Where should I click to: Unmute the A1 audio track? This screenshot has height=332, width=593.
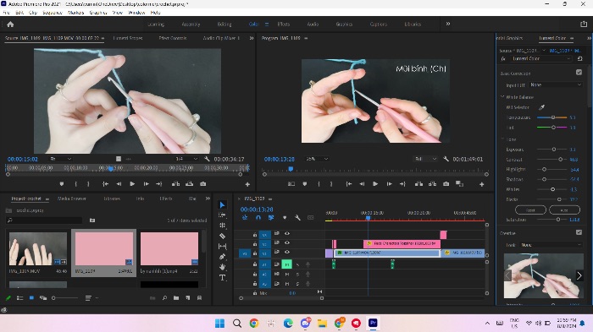pyautogui.click(x=286, y=264)
